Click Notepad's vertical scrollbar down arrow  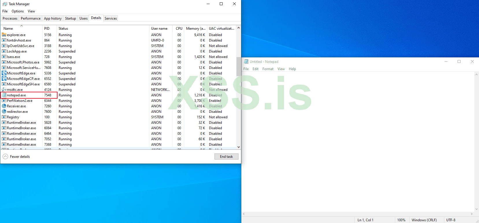pos(476,209)
